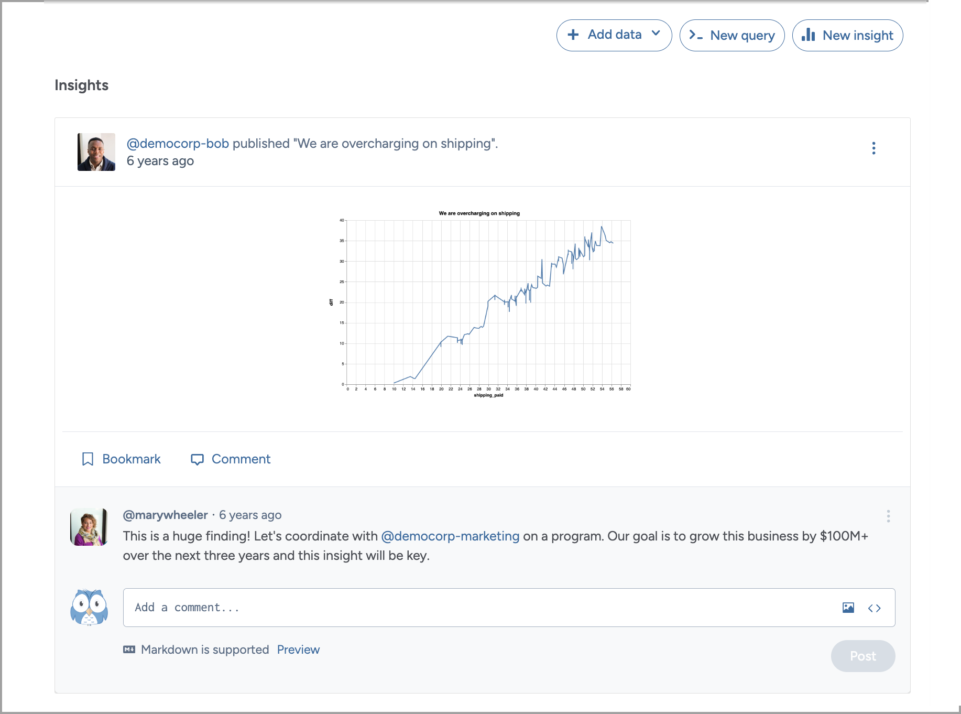Screen dimensions: 961x714
Task: Click the Markdown icon below the comment box
Action: pyautogui.click(x=129, y=650)
